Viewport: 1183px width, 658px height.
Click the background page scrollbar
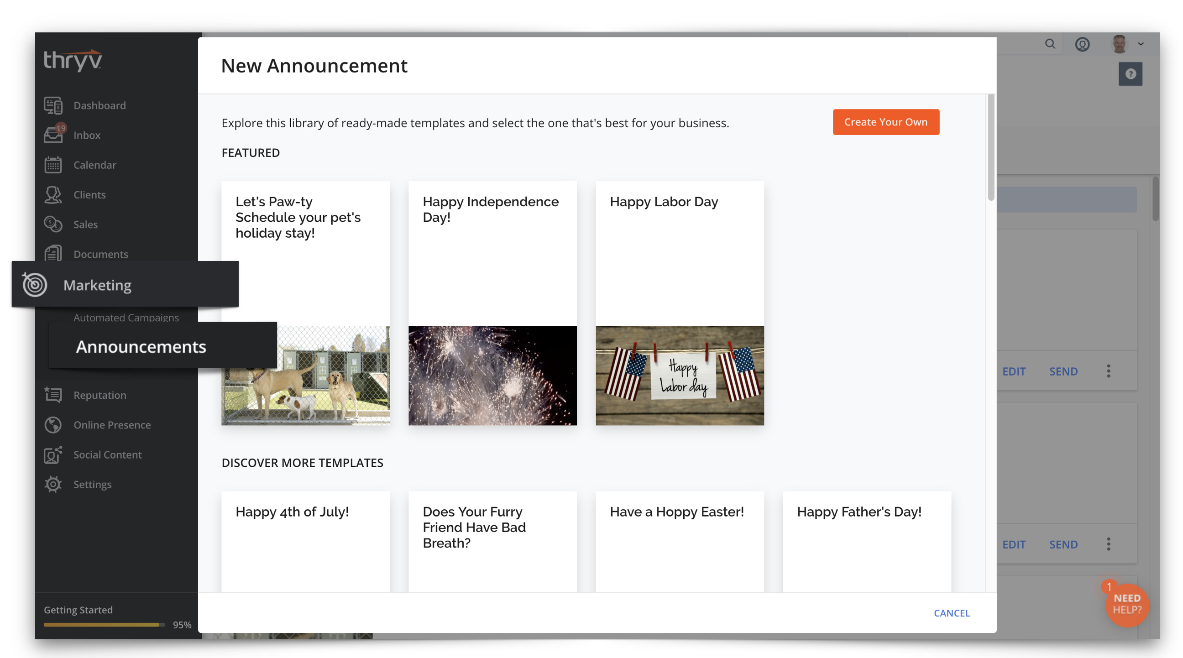pyautogui.click(x=1156, y=198)
